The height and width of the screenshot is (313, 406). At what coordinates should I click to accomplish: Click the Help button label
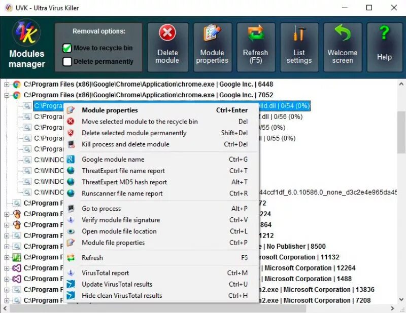[x=384, y=57]
